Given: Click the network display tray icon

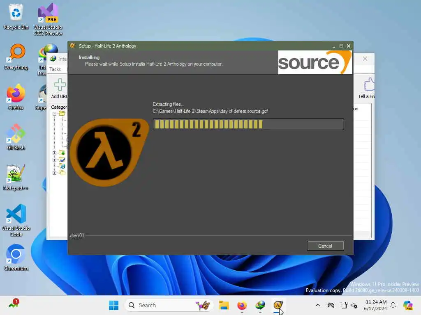Looking at the screenshot, I should click(x=344, y=305).
